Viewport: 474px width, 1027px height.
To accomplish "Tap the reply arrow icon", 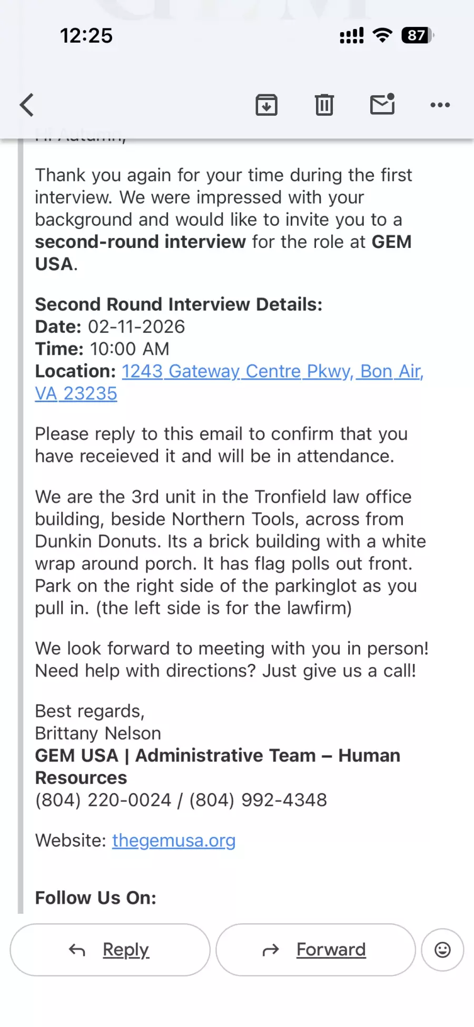I will tap(77, 950).
